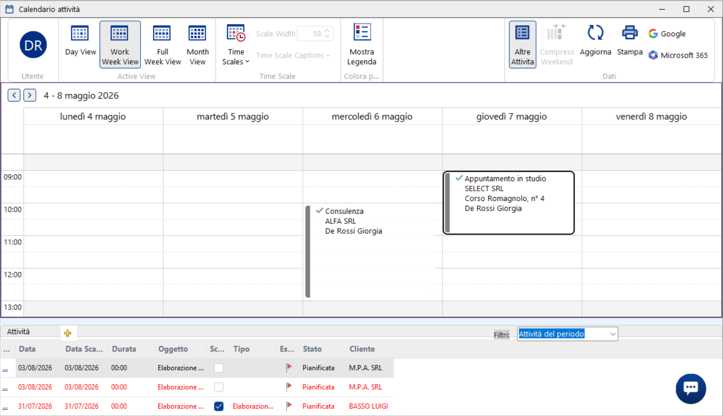Sort by the Durata column header
Image resolution: width=723 pixels, height=416 pixels.
pos(132,349)
